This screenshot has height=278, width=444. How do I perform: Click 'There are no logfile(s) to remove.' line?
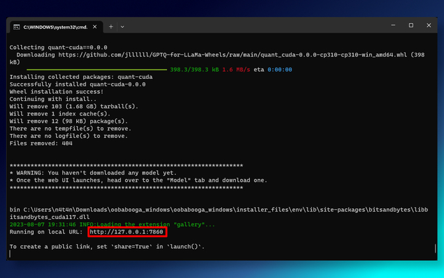[69, 136]
